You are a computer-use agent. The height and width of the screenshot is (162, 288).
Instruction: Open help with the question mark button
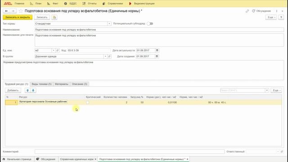click(281, 17)
